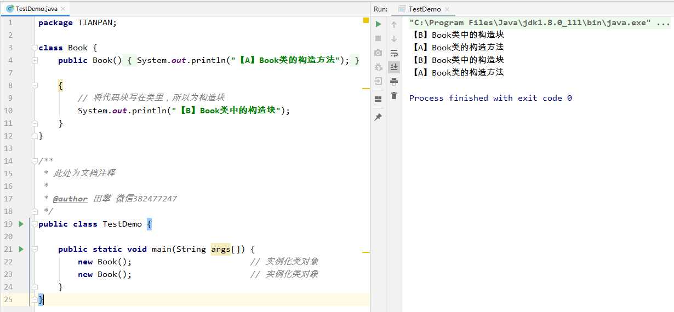Image resolution: width=674 pixels, height=312 pixels.
Task: Click the 'Run:' panel label
Action: point(381,9)
